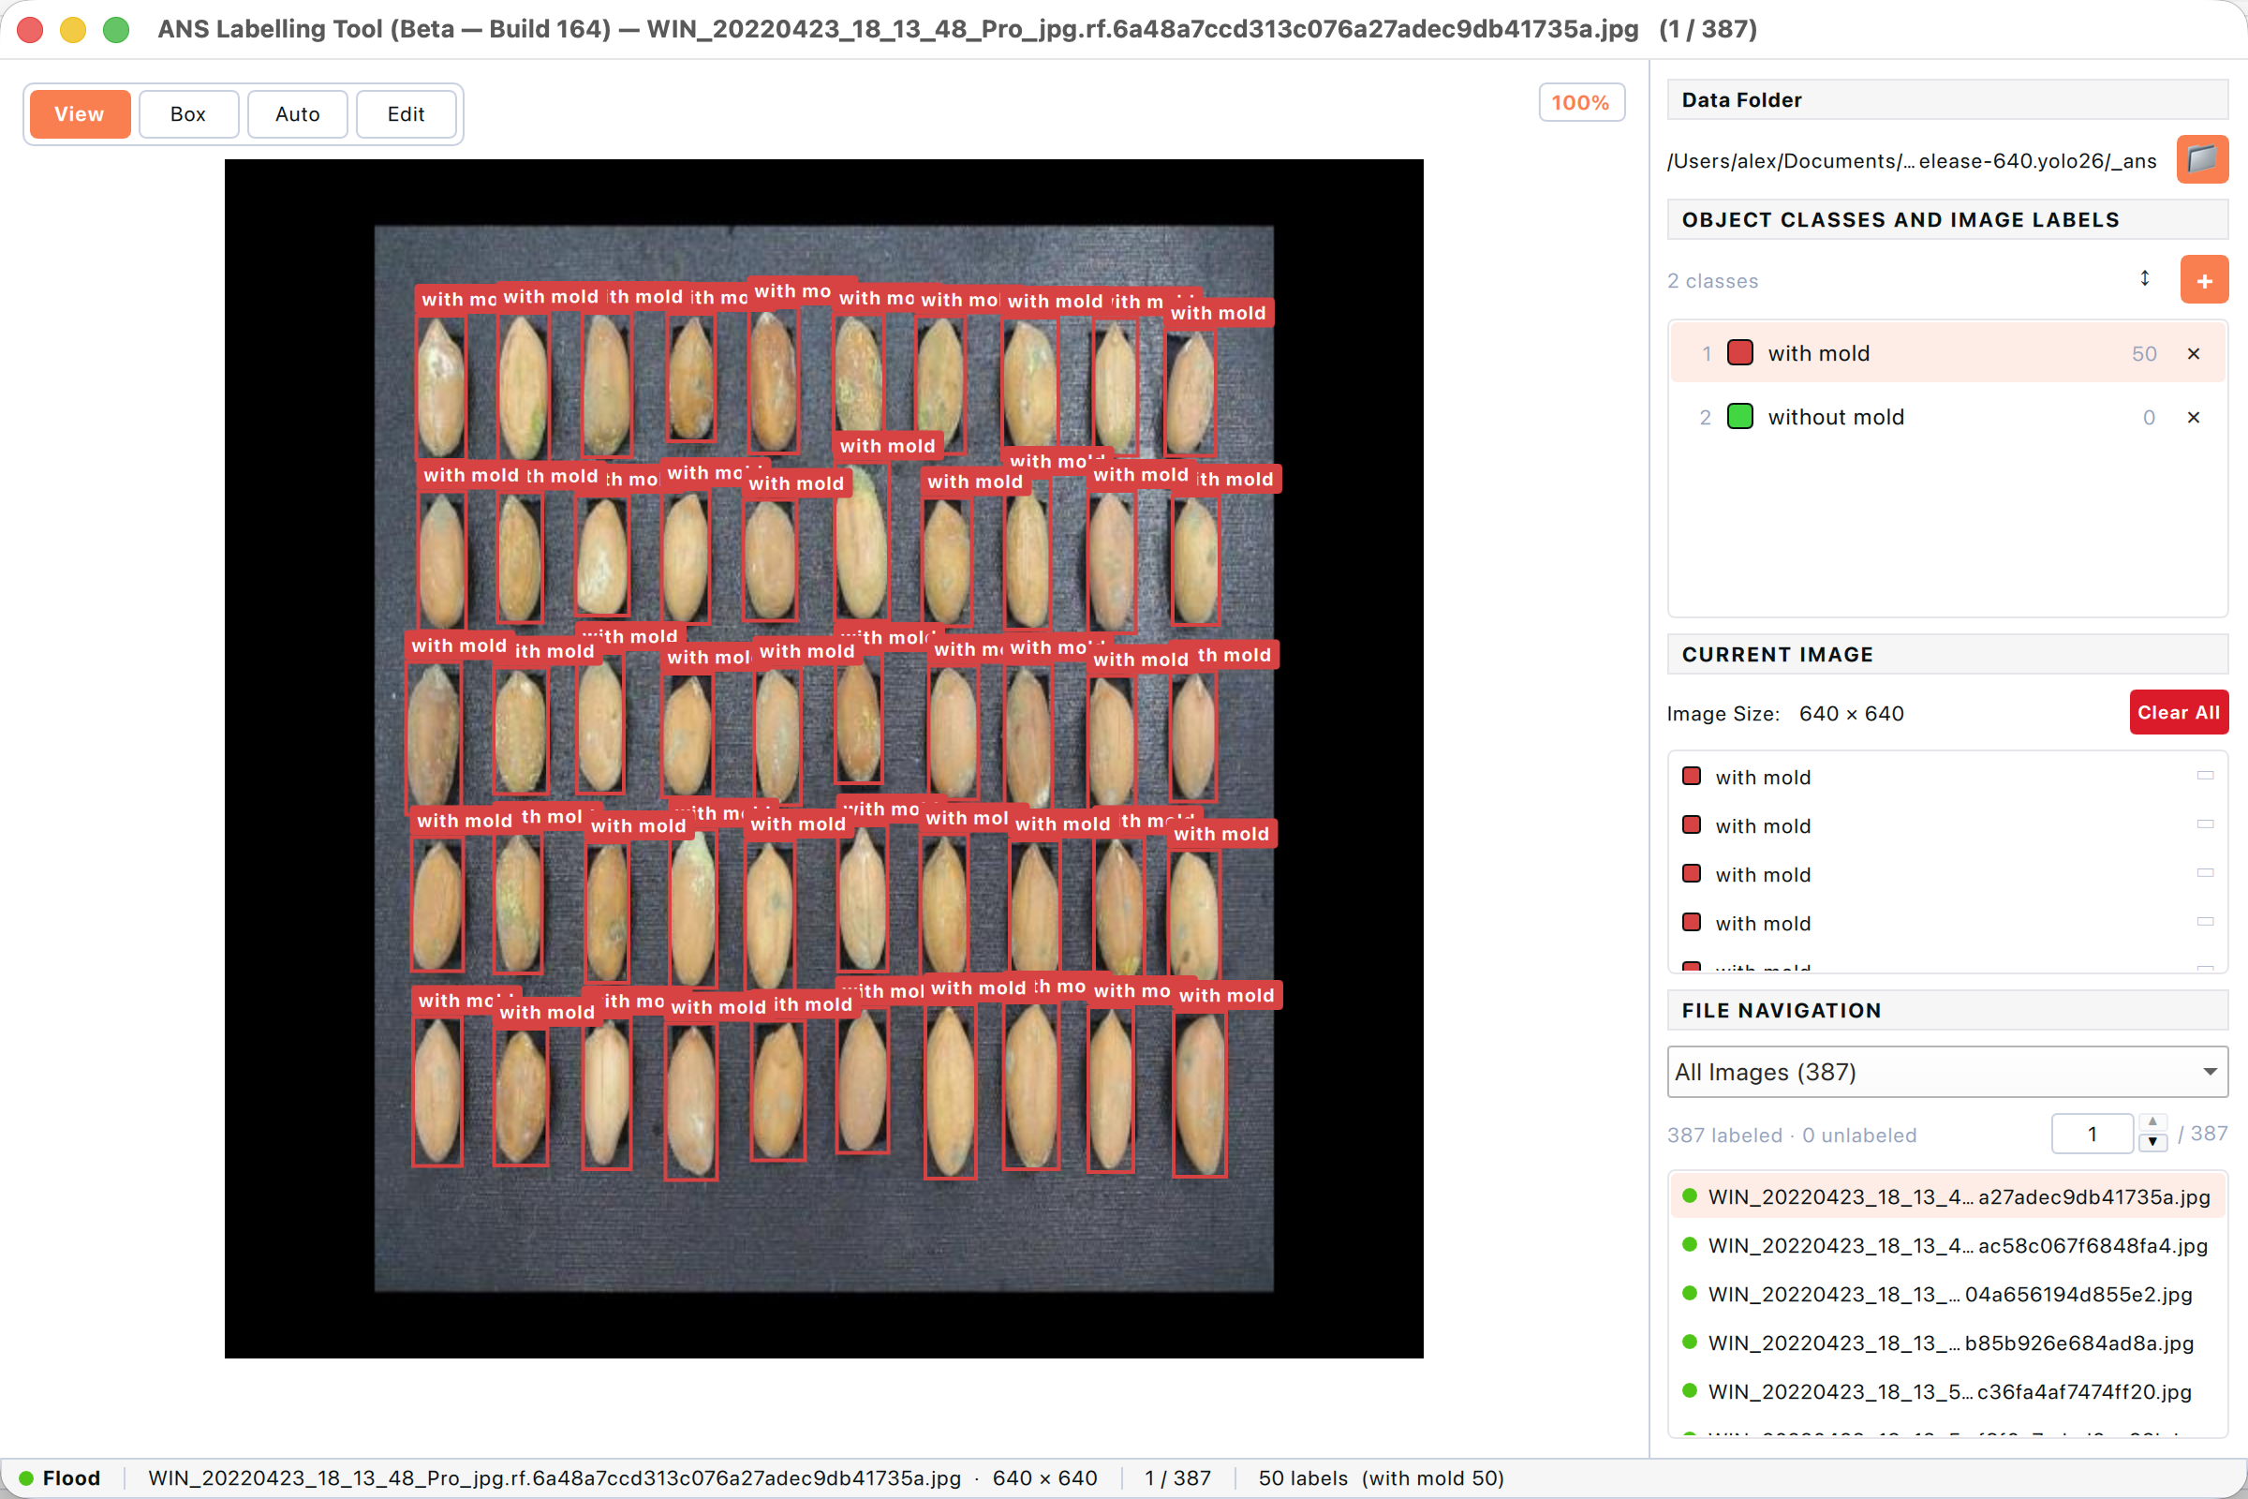This screenshot has width=2248, height=1499.
Task: Select second 'with mold' entry in current image list
Action: coord(1947,826)
